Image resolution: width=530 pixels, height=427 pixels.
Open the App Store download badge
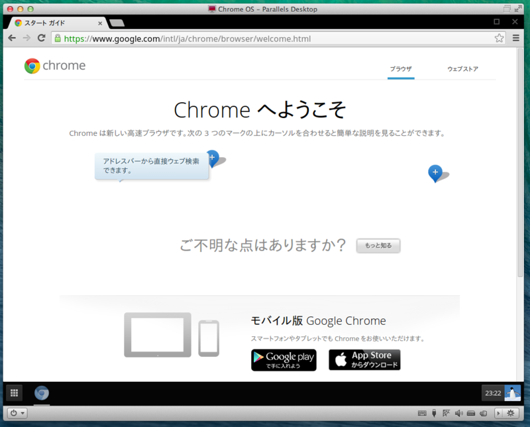click(x=364, y=359)
